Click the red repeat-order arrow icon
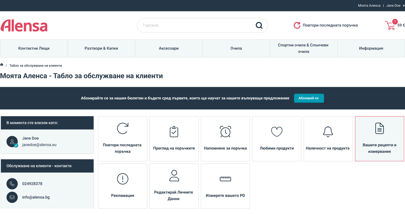Image resolution: width=405 pixels, height=214 pixels. coord(297,25)
